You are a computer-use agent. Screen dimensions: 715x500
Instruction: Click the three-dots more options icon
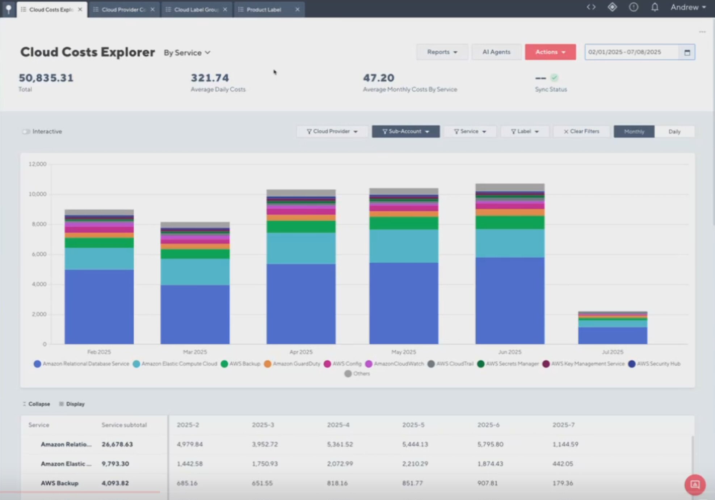[702, 32]
